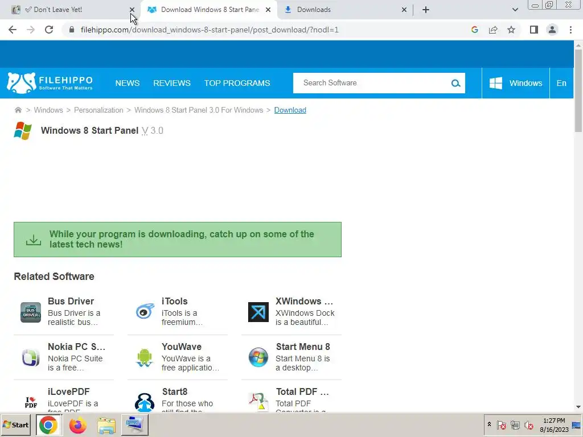583x437 pixels.
Task: Open the En language selector
Action: [561, 83]
